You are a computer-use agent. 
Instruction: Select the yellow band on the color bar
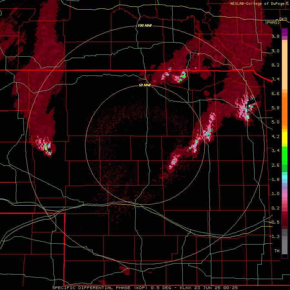coord(285,138)
